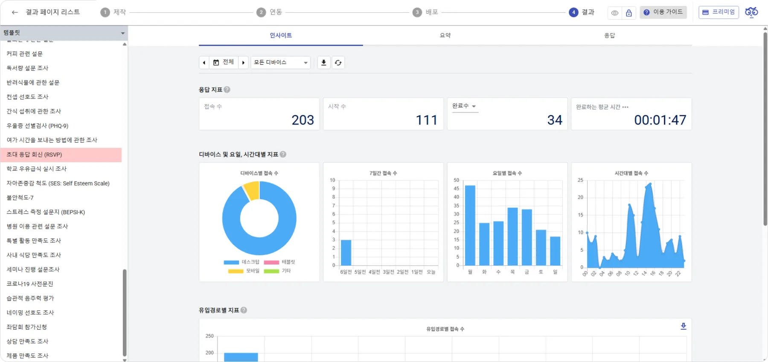
Task: Toggle 모바일 legend color in donut chart
Action: (x=236, y=271)
